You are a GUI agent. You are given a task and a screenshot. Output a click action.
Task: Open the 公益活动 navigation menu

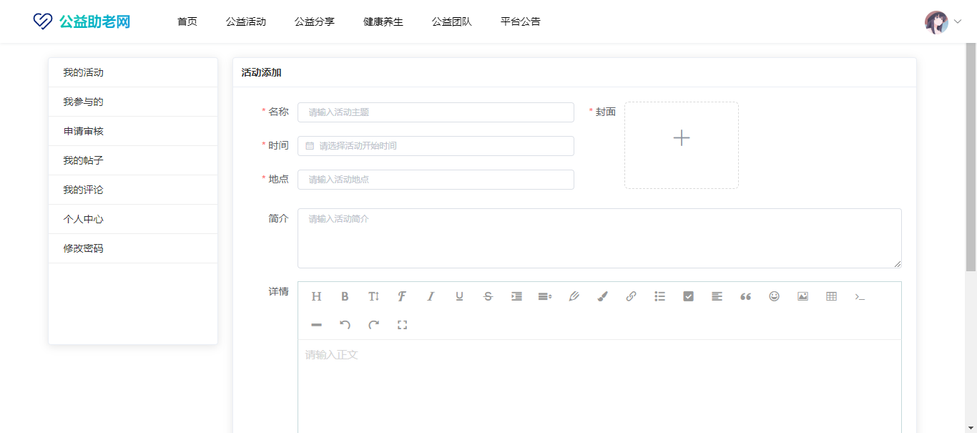(x=245, y=21)
